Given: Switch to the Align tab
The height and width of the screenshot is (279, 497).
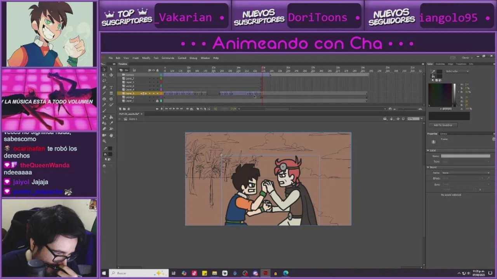Looking at the screenshot, I should [450, 64].
